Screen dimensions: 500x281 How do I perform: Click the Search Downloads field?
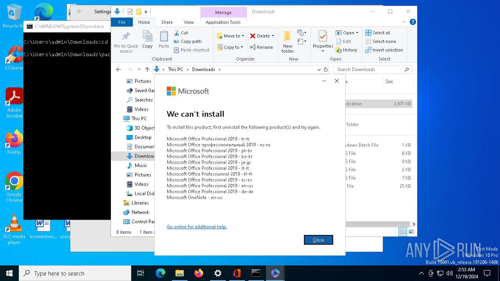(x=373, y=69)
